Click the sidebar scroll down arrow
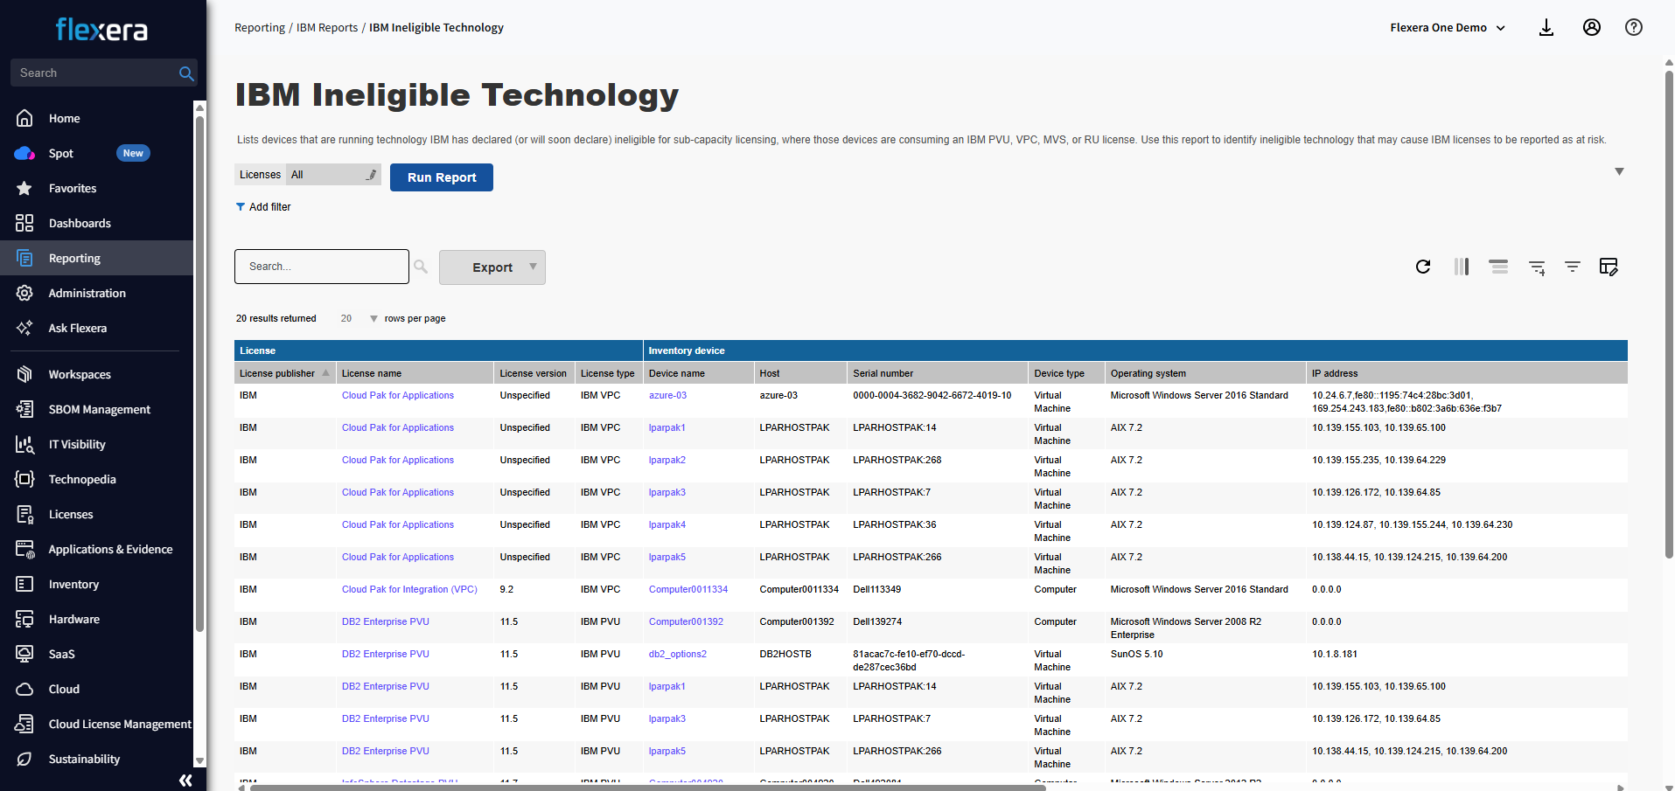 pos(199,761)
